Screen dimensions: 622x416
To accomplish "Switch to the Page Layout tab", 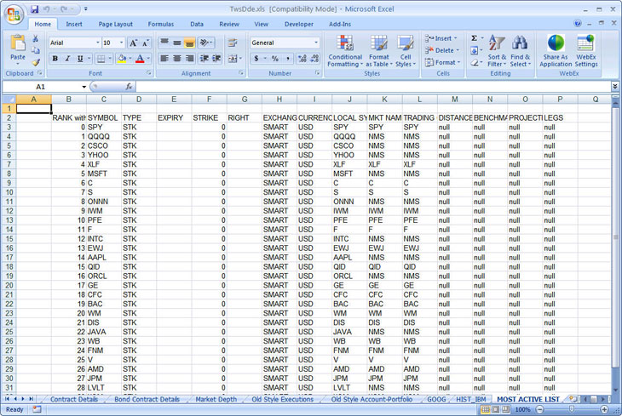I will (115, 24).
